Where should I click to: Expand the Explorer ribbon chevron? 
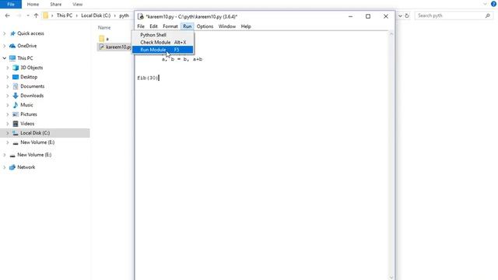[x=485, y=4]
